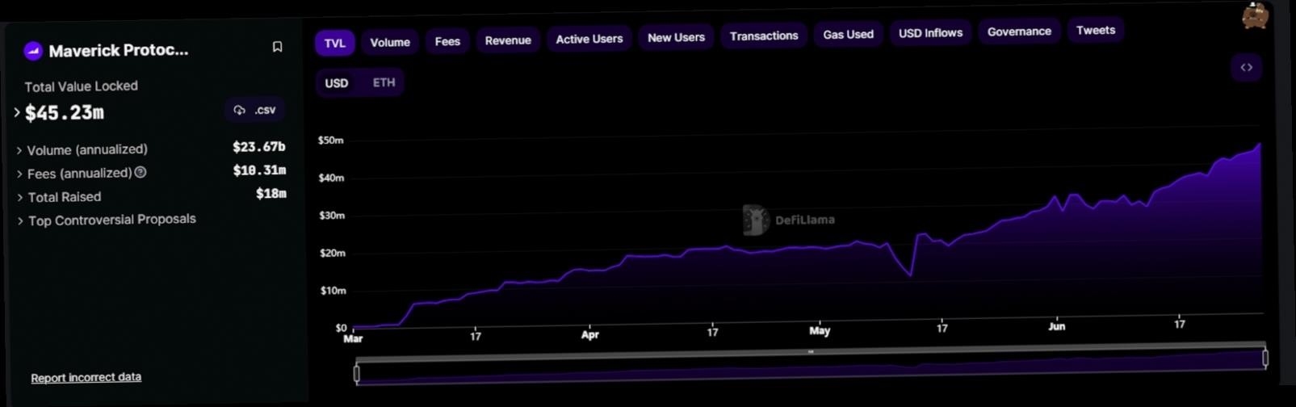
Task: Click the embed chart code icon
Action: [x=1246, y=68]
